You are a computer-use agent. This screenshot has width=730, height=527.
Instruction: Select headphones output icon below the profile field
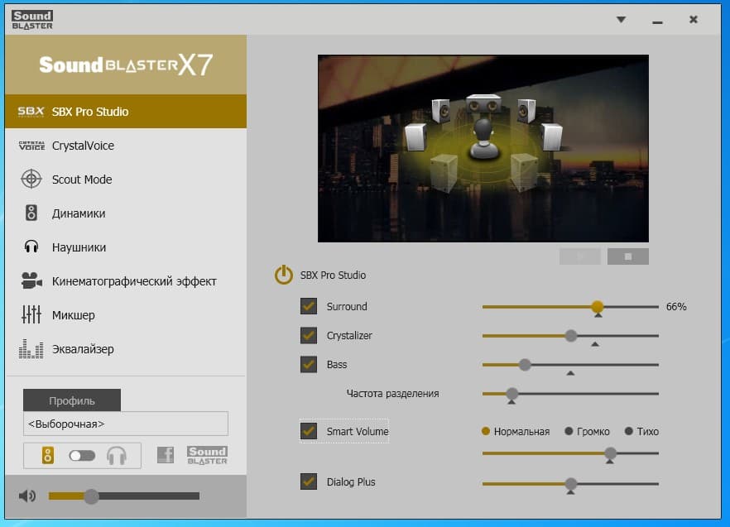point(117,456)
